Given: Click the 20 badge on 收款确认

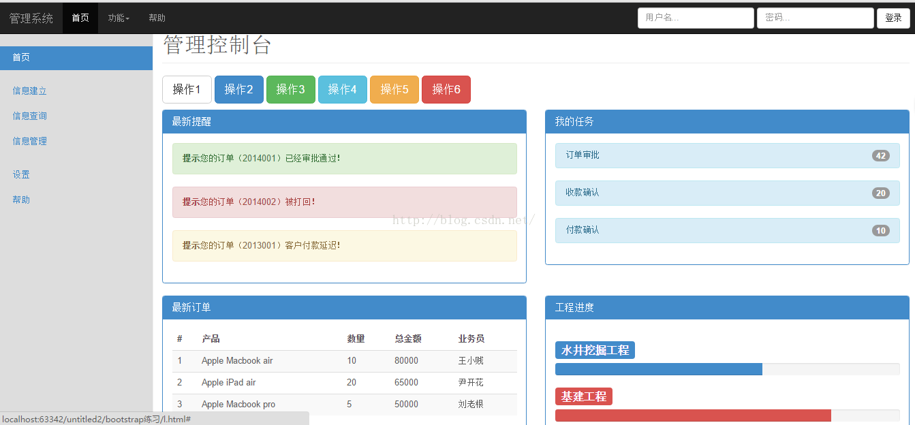Looking at the screenshot, I should 881,193.
